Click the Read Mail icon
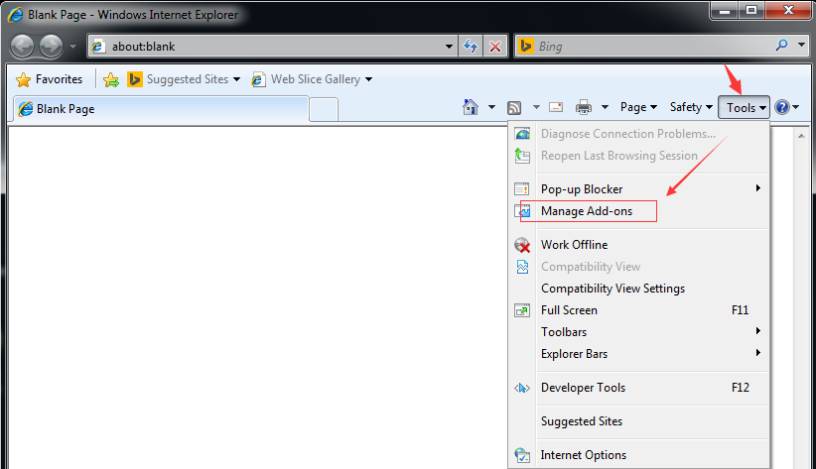This screenshot has width=816, height=469. pyautogui.click(x=556, y=107)
